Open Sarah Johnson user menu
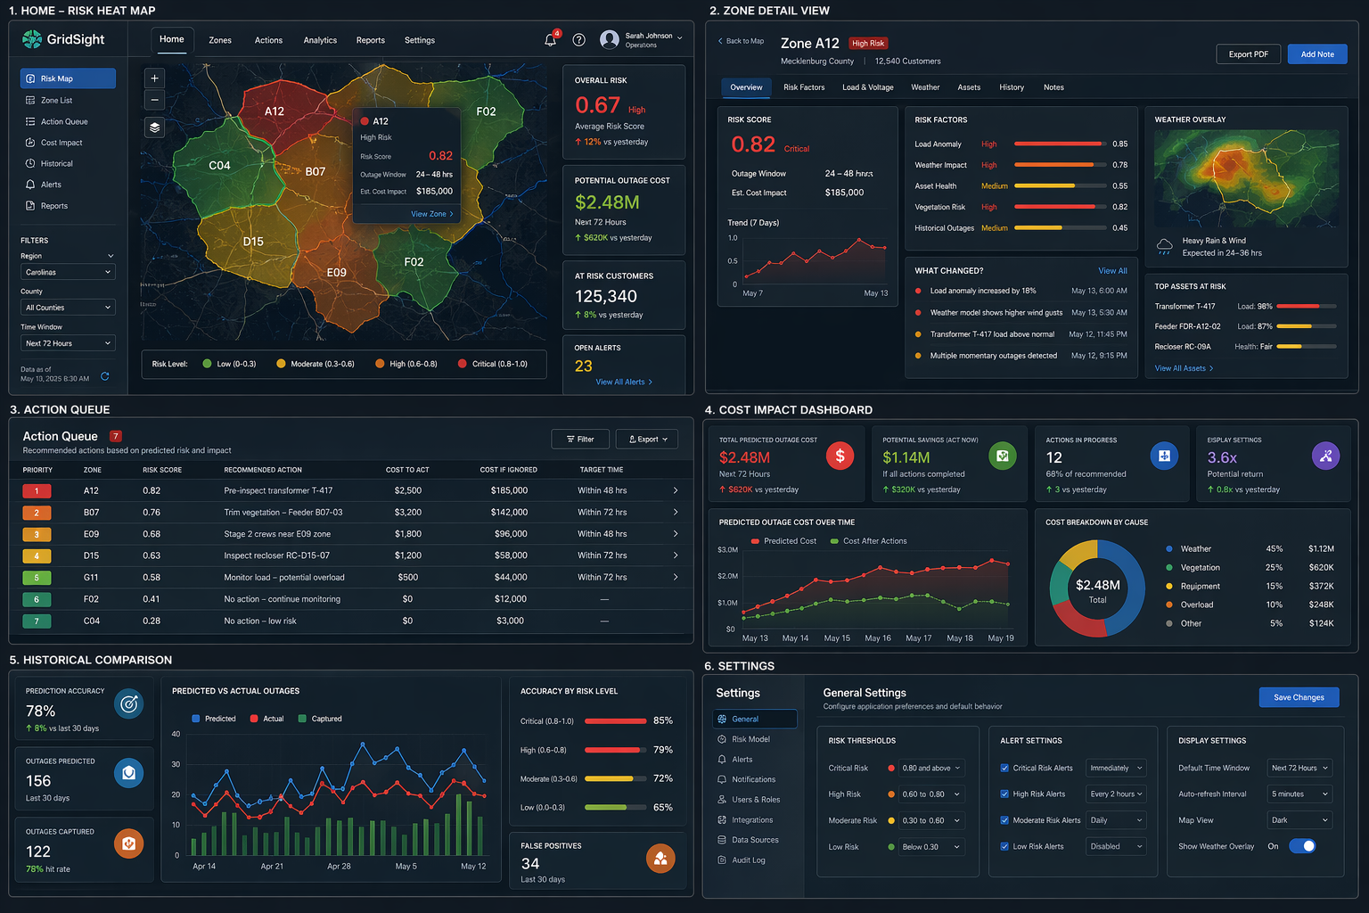 [x=642, y=40]
